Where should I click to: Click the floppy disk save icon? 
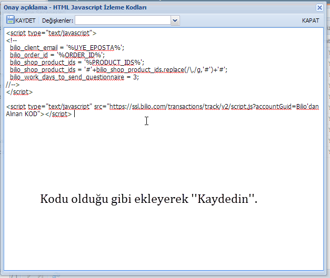pyautogui.click(x=10, y=20)
